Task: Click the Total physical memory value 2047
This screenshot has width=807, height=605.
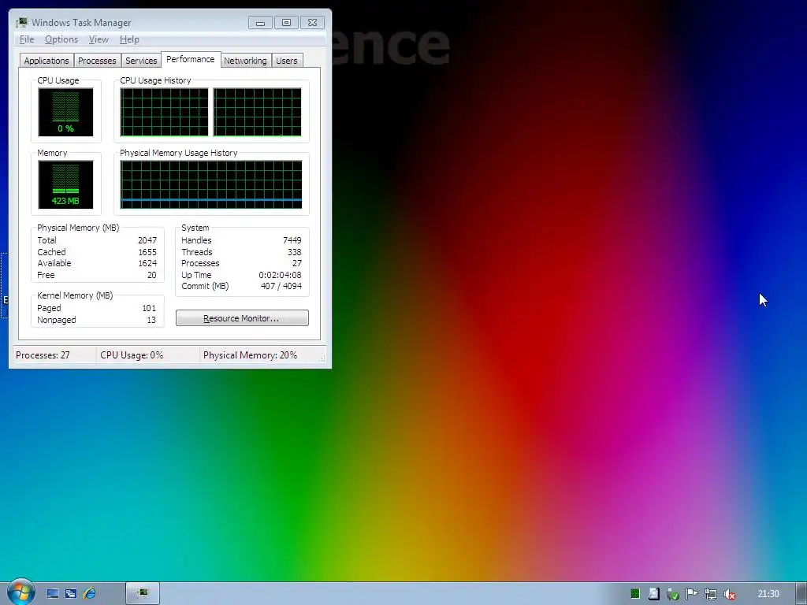Action: tap(147, 240)
